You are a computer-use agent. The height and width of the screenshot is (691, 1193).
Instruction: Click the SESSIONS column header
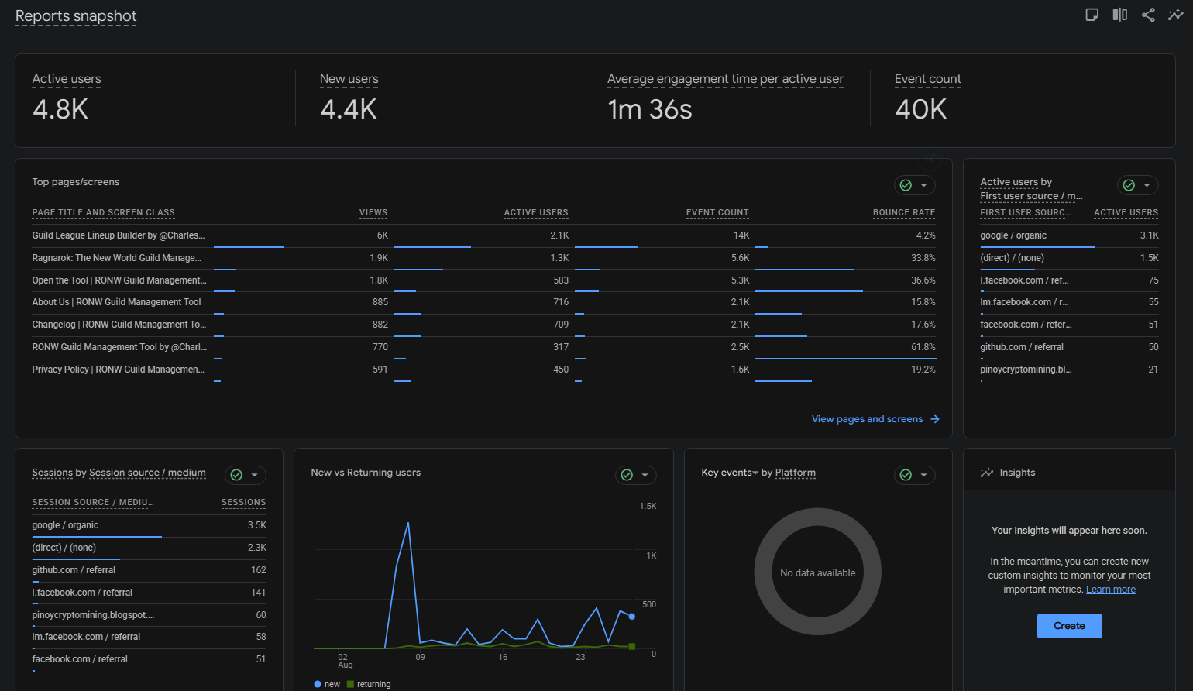[x=243, y=503]
